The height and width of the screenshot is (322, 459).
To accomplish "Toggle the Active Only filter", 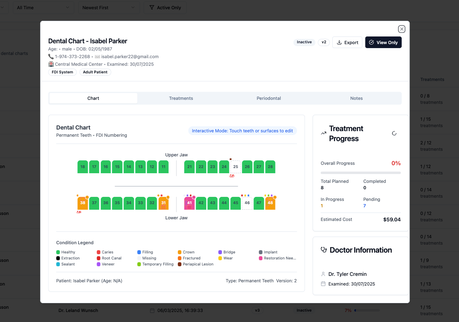I will (165, 8).
